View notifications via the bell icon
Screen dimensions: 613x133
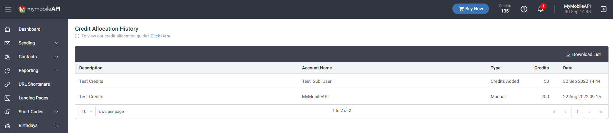click(x=541, y=9)
